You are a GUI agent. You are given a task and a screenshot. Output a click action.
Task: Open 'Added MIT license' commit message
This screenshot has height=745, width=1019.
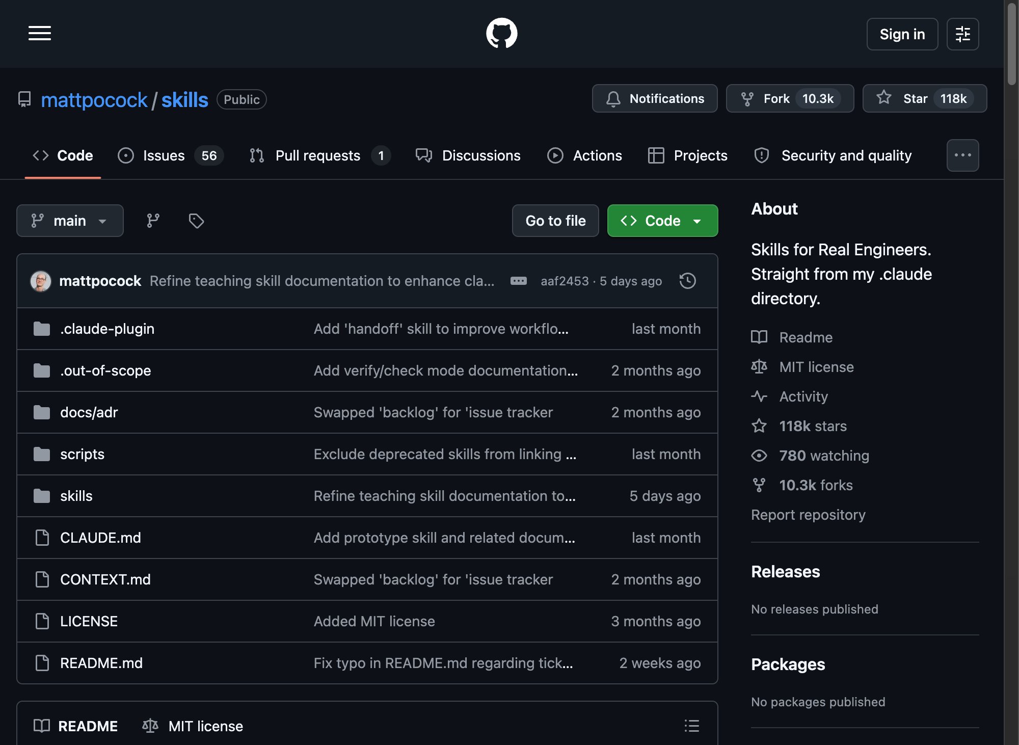(x=374, y=621)
